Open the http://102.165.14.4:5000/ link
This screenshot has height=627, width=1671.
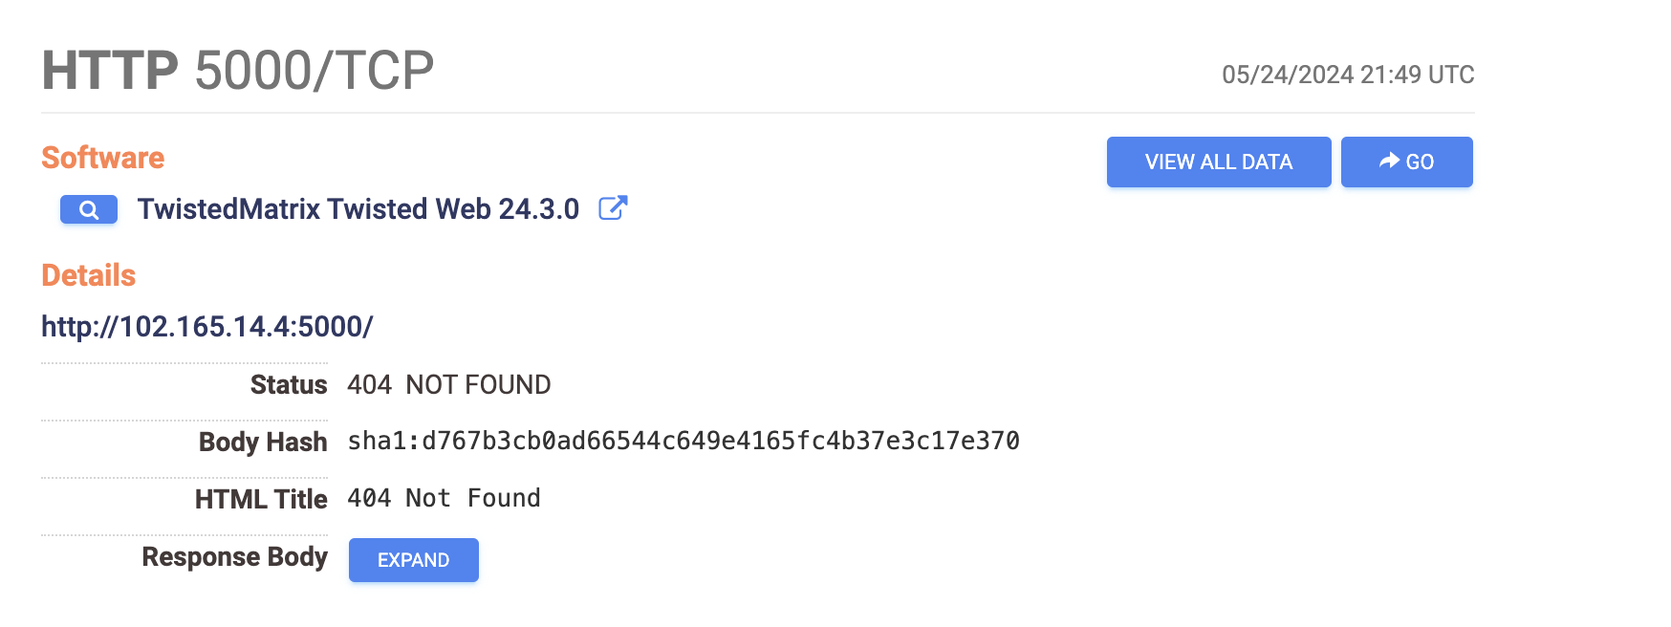207,327
